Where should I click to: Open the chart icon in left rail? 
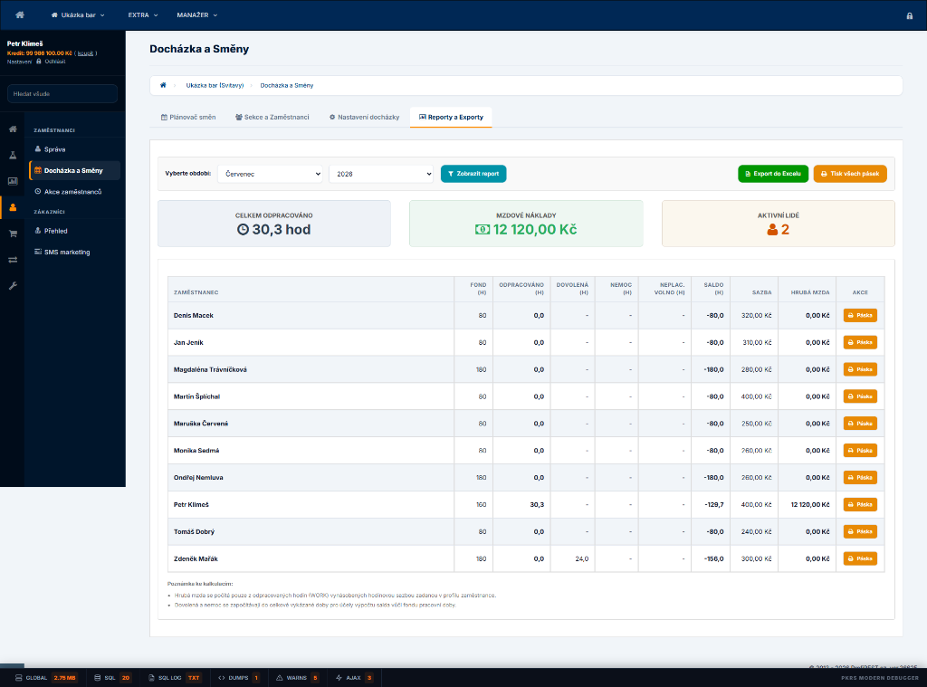13,181
